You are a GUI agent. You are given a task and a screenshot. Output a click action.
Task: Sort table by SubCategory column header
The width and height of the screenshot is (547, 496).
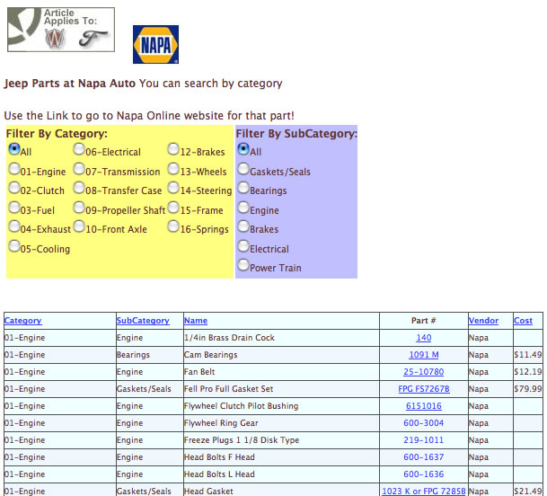[143, 321]
